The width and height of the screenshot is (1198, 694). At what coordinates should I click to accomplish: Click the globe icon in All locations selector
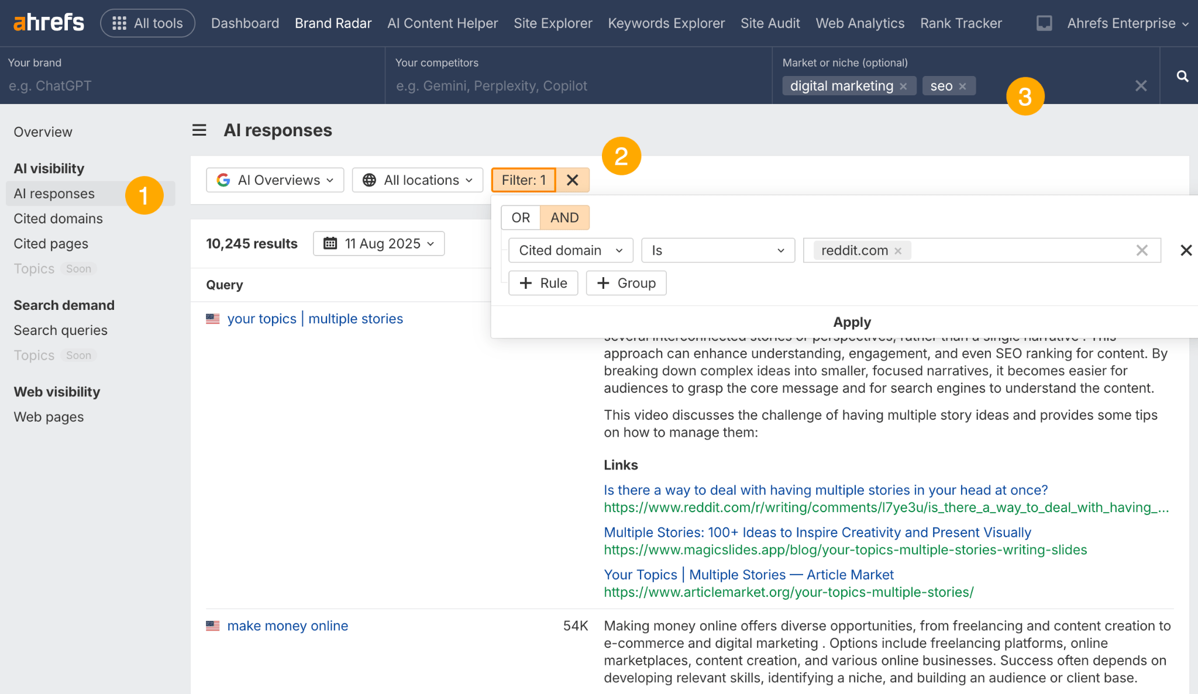pyautogui.click(x=369, y=180)
